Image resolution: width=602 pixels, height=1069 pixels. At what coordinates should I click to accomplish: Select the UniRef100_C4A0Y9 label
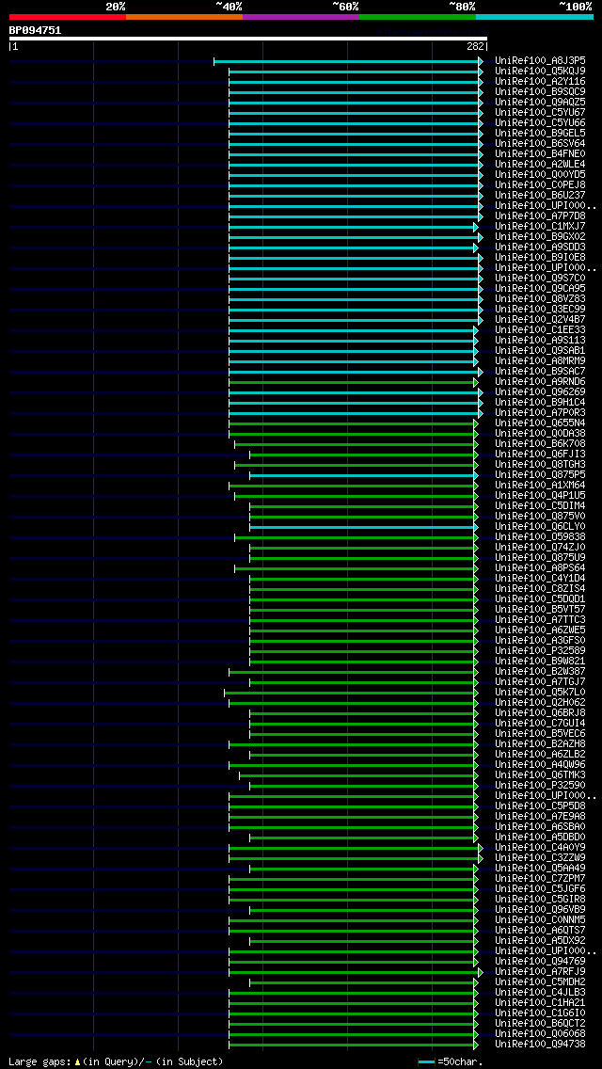pyautogui.click(x=541, y=848)
